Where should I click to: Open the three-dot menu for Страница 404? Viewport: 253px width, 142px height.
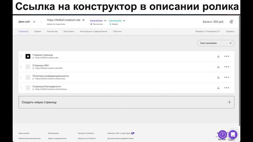pyautogui.click(x=227, y=67)
